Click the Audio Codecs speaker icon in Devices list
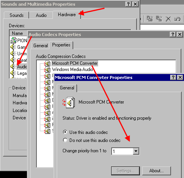This screenshot has height=178, width=184. tap(13, 66)
